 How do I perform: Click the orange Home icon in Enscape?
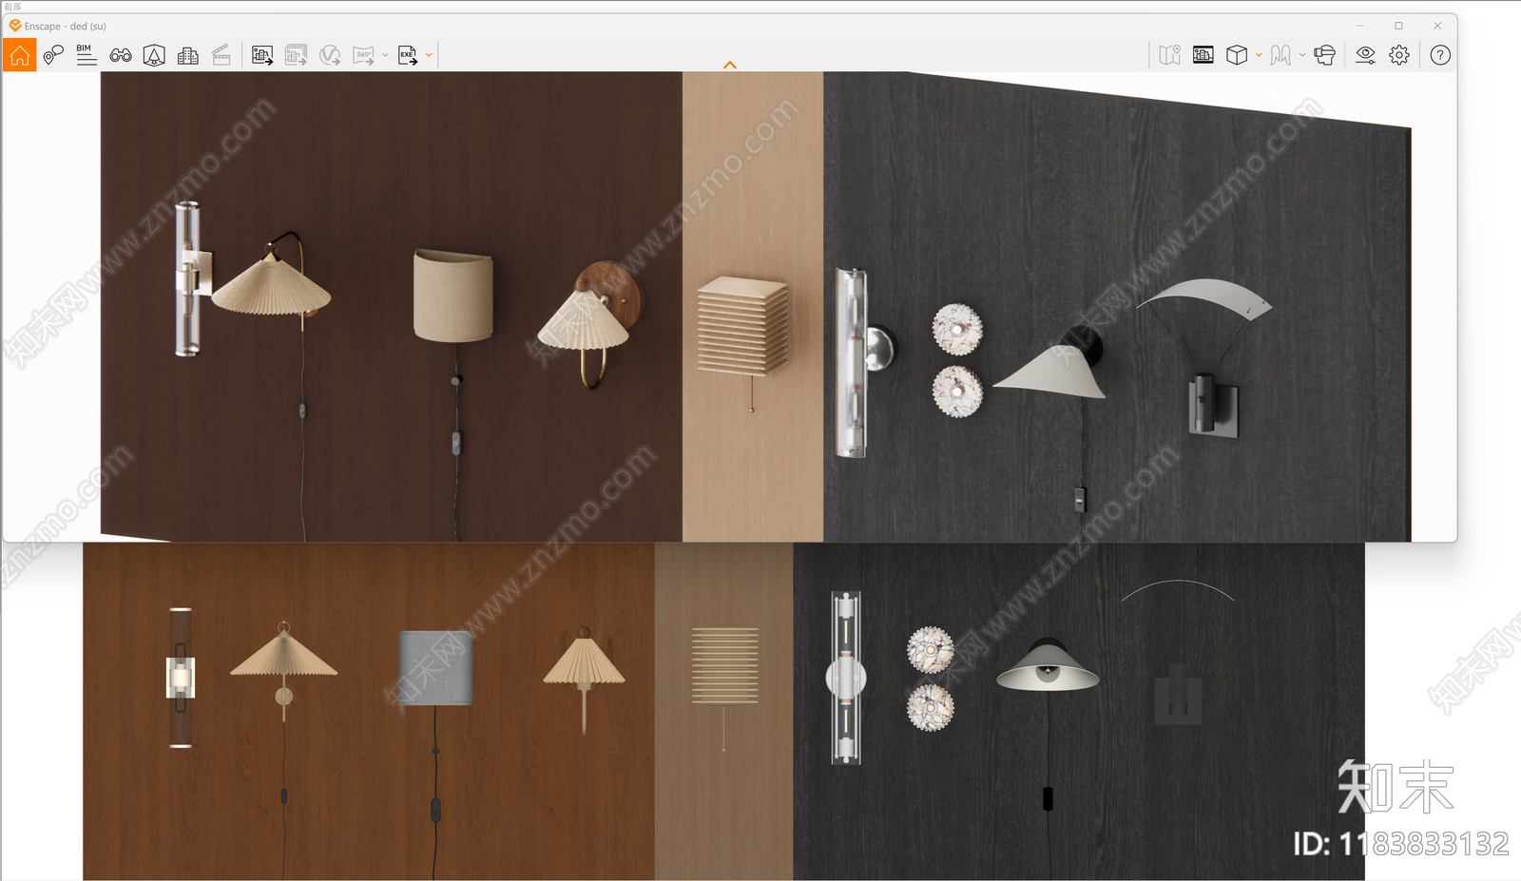(19, 55)
